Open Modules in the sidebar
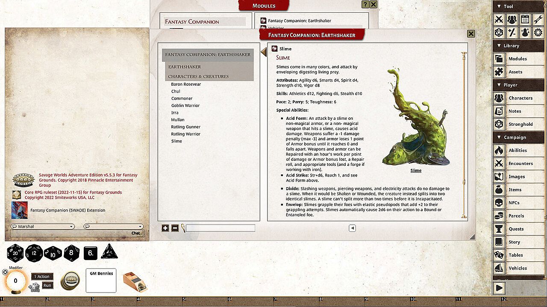The height and width of the screenshot is (307, 547). [520, 59]
